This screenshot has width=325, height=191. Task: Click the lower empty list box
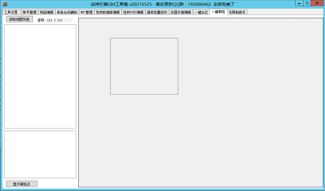[40, 154]
